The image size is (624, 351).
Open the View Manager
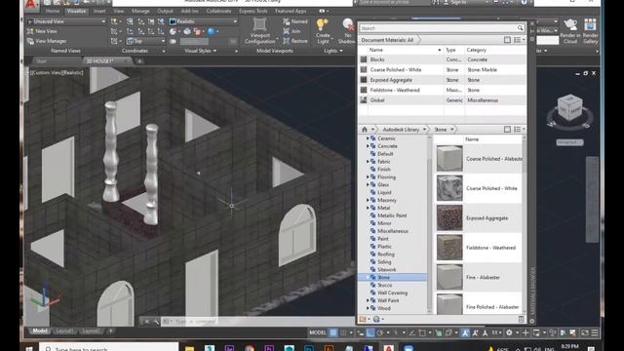tap(46, 41)
